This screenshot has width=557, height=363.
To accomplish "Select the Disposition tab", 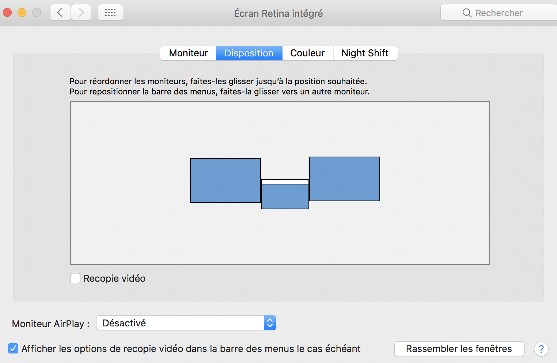I will [x=249, y=53].
